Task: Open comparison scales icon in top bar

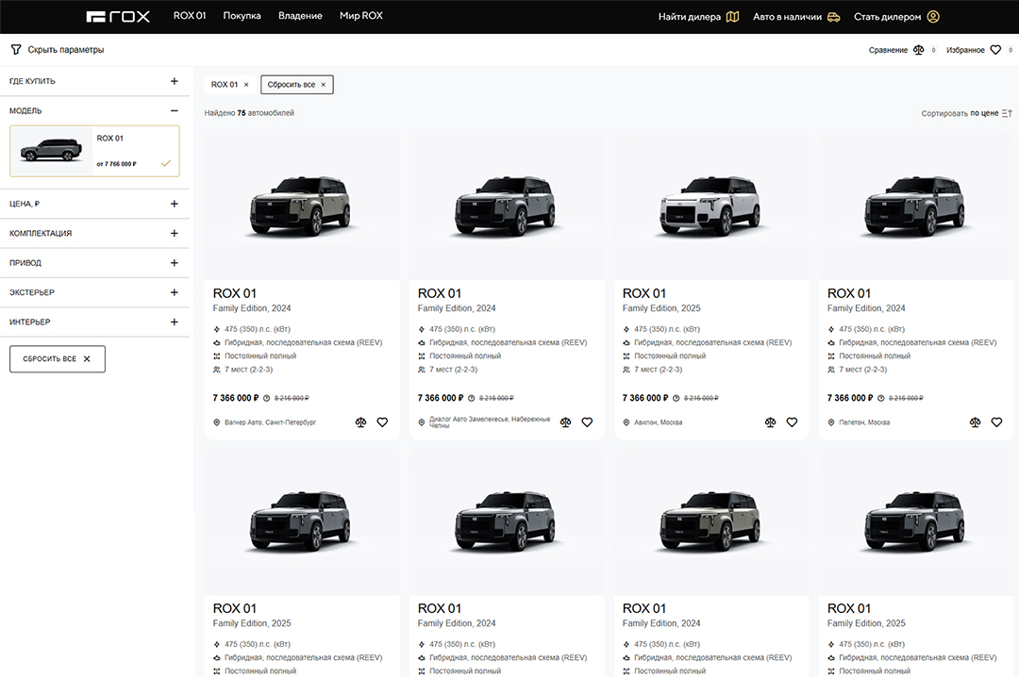Action: (918, 50)
